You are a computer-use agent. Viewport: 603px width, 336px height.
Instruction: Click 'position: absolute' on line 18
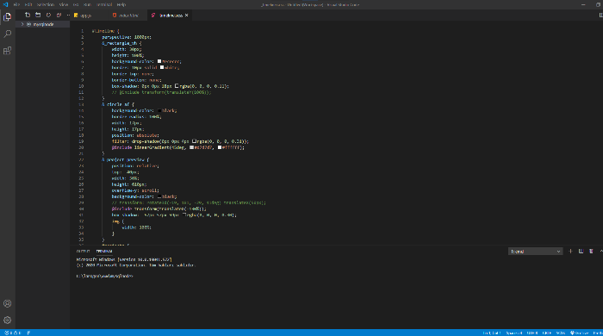pyautogui.click(x=135, y=135)
